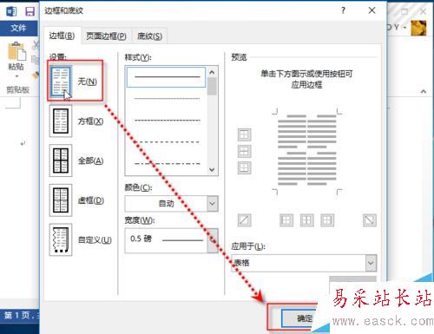Viewport: 434px width, 334px height.
Task: Switch to the Shading (底纹) tab
Action: (x=149, y=36)
